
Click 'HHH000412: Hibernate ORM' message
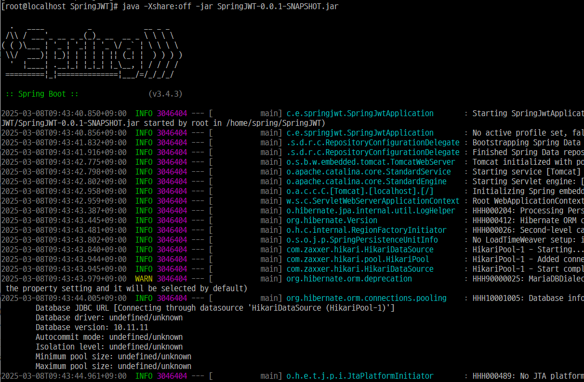point(528,220)
